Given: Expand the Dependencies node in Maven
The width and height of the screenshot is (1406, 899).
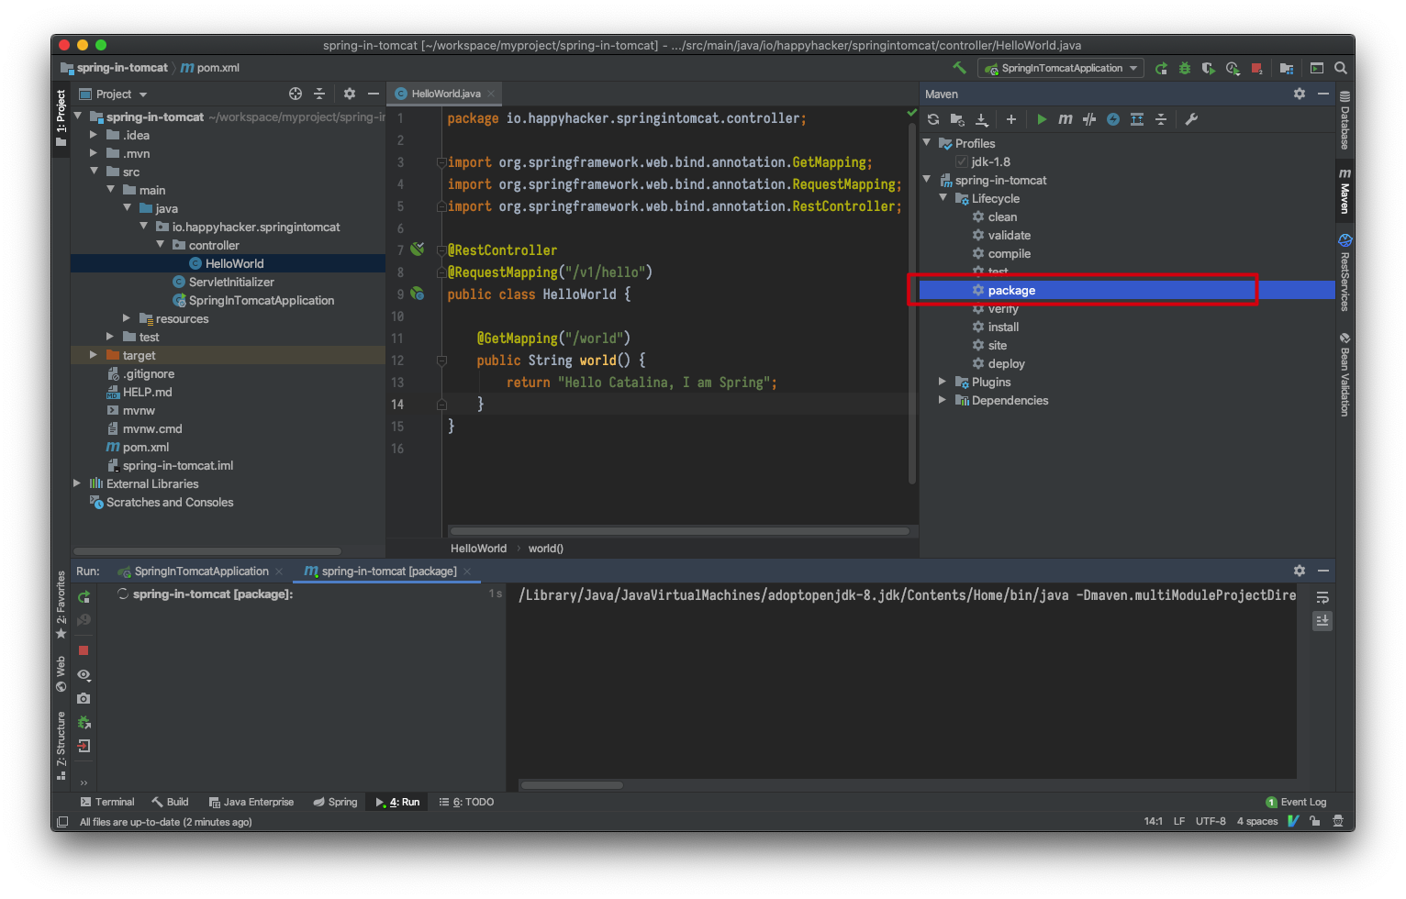Looking at the screenshot, I should (943, 400).
